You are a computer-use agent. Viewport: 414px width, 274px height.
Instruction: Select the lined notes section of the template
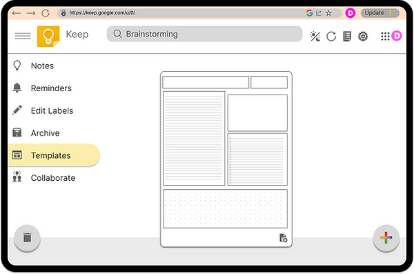[x=194, y=139]
